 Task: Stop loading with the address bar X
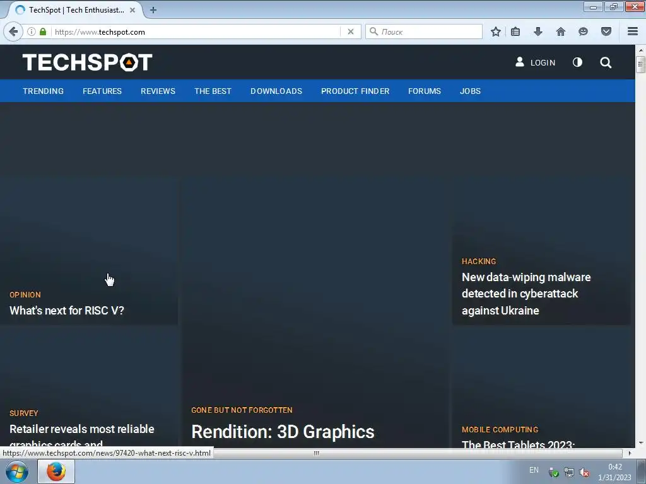(351, 32)
